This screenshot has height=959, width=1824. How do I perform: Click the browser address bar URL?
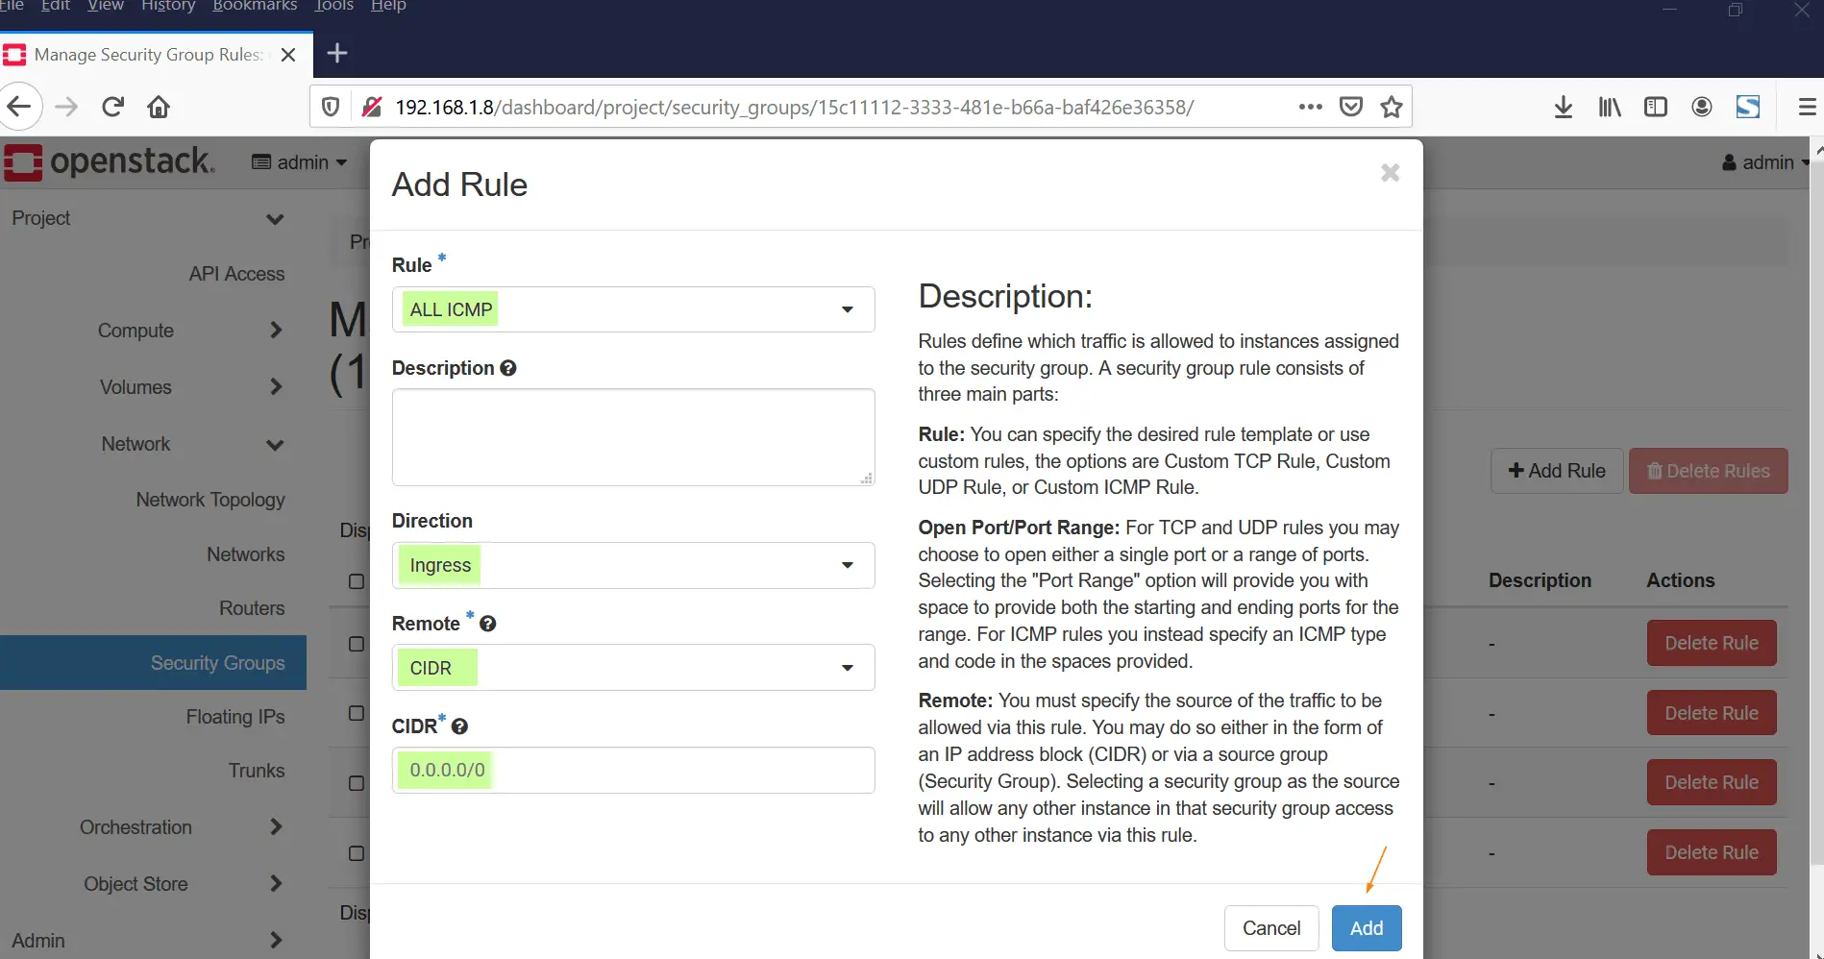click(x=795, y=107)
